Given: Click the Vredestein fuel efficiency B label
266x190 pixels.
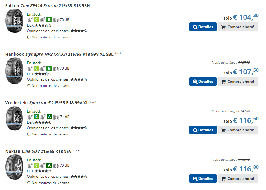Looking at the screenshot, I should tap(36, 117).
